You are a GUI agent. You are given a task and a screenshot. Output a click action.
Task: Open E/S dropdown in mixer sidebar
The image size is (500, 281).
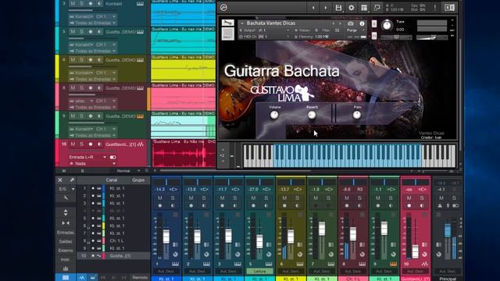pos(66,189)
